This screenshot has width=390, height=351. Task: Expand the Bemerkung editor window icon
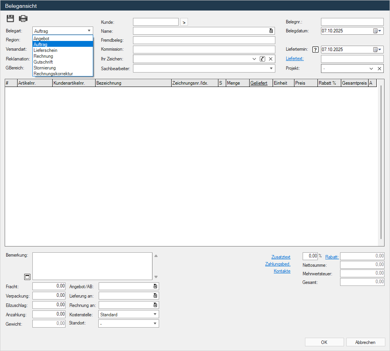coord(27,277)
